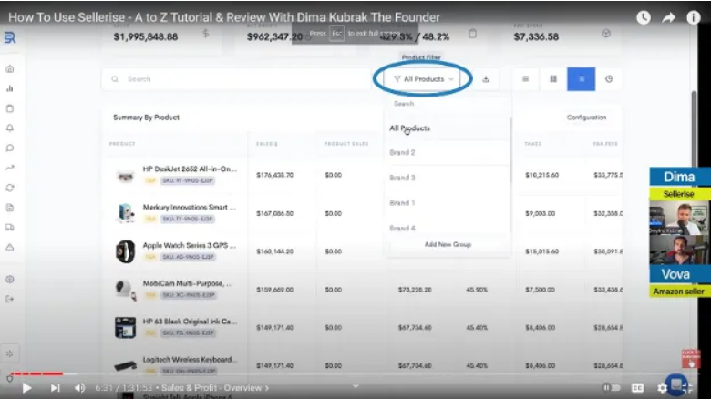Open the warning triangle sidebar icon
Screen dimensions: 711x399
(x=10, y=247)
